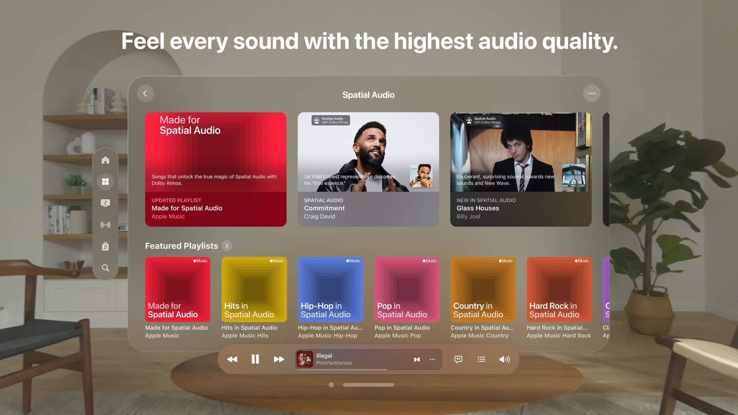Skip forward to the next track
This screenshot has width=738, height=415.
(279, 359)
